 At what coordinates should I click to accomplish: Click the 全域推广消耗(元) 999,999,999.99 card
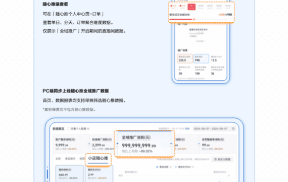145,144
